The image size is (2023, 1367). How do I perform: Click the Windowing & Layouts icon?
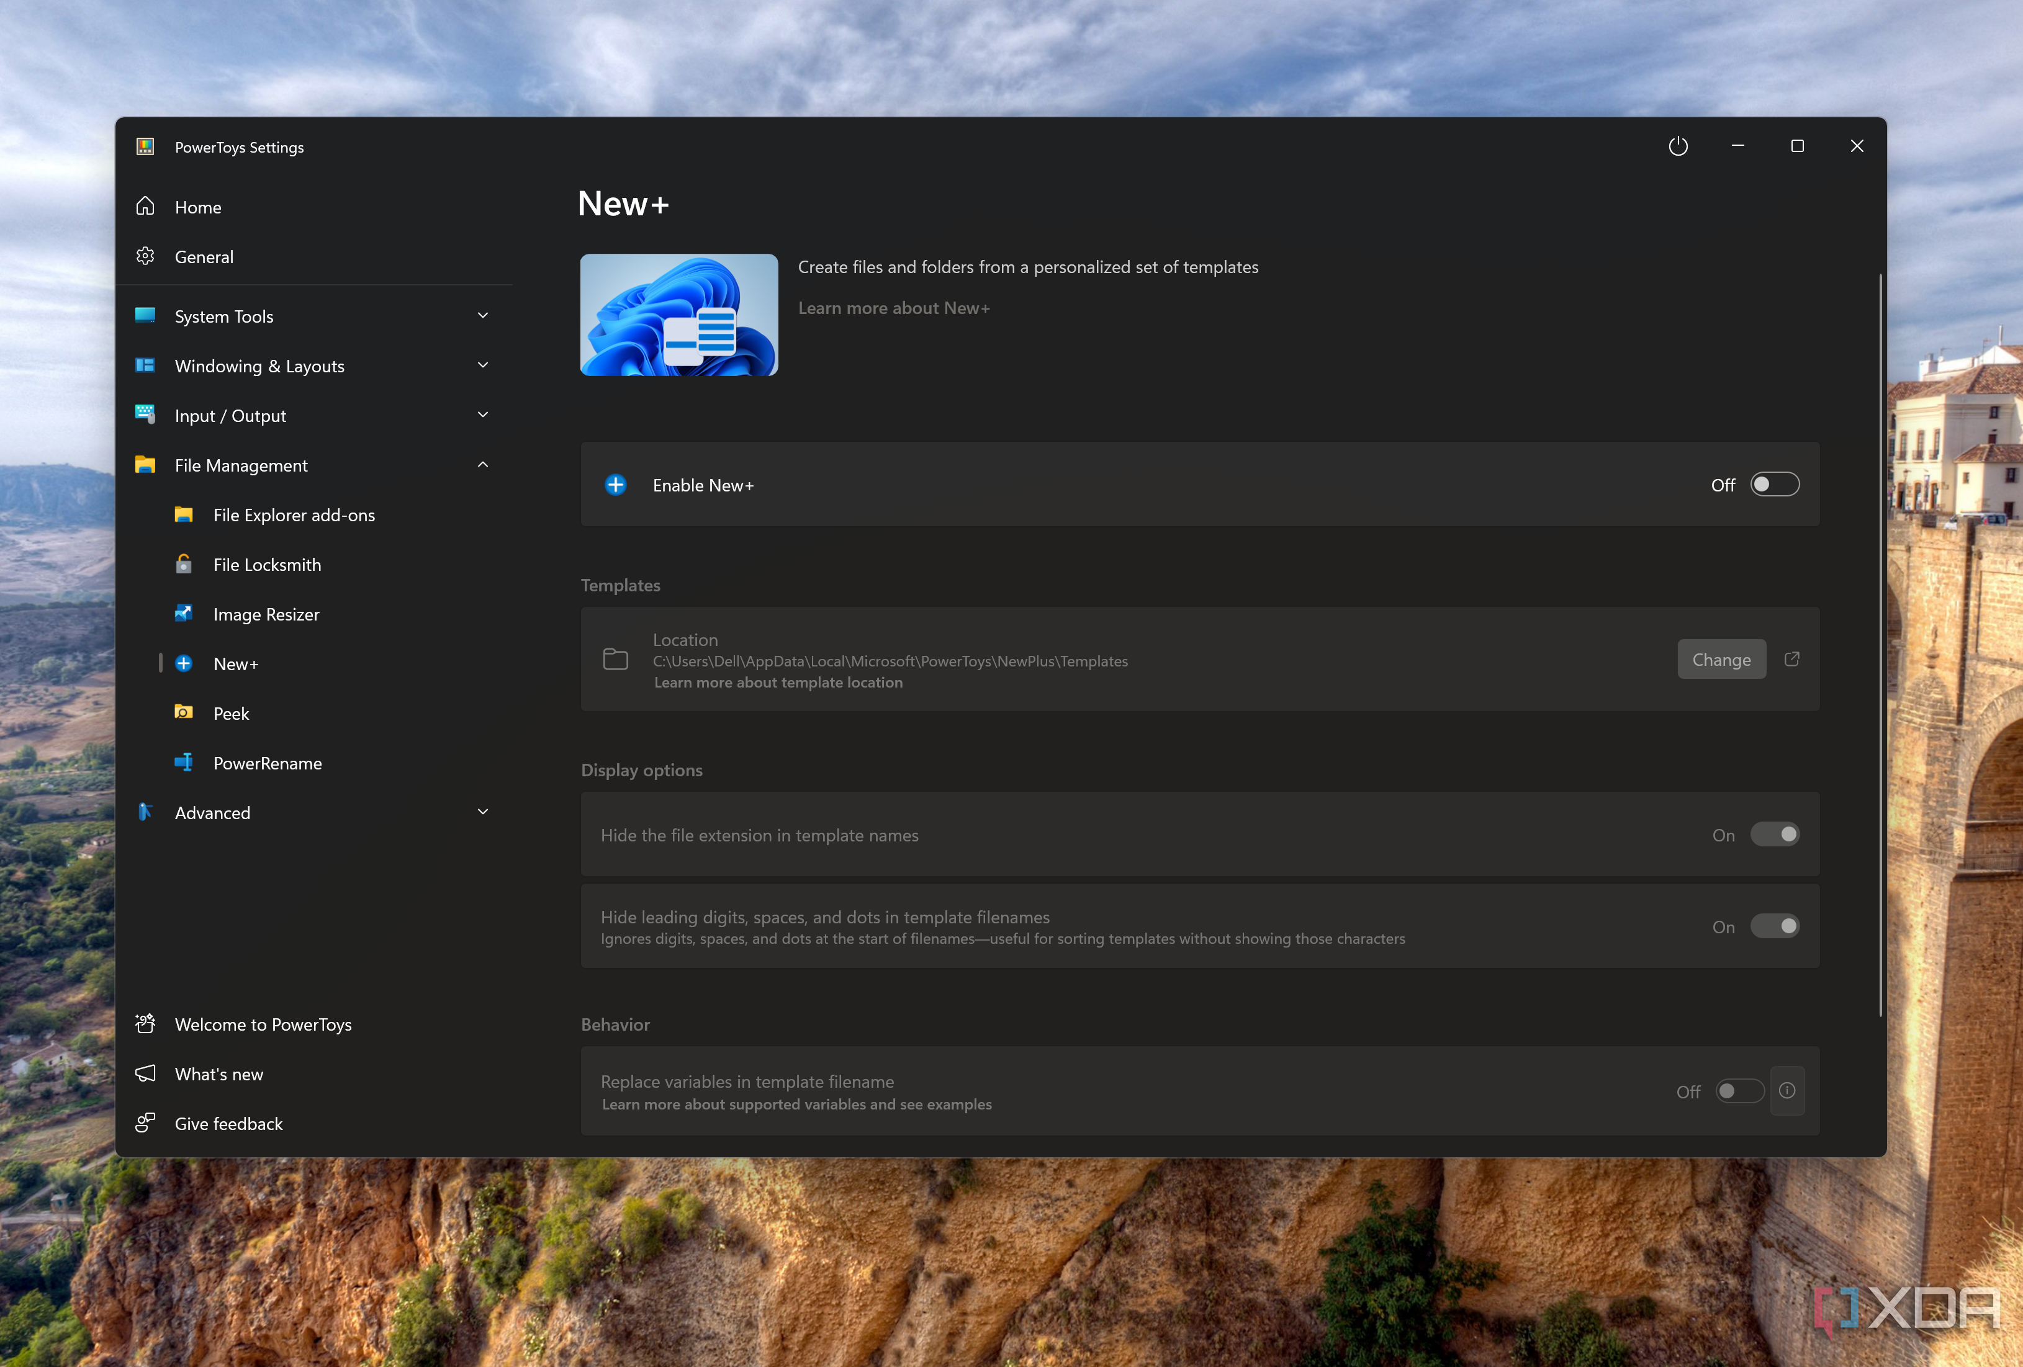click(145, 365)
